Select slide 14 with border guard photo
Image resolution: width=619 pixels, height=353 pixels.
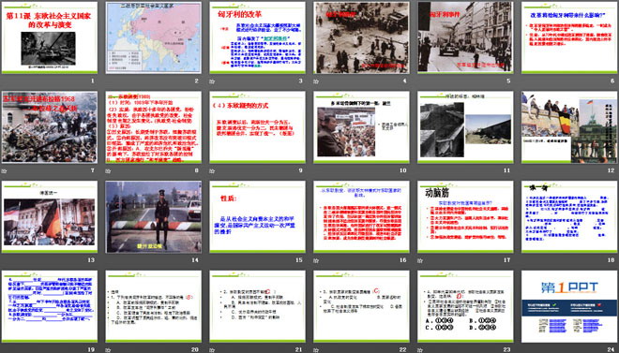(x=154, y=216)
